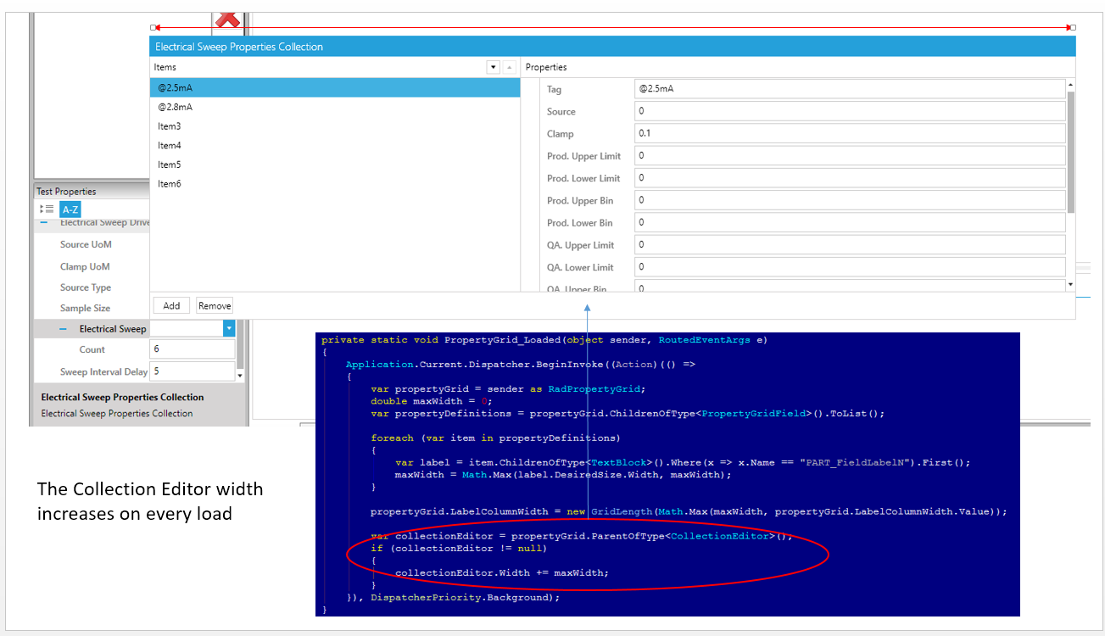Edit the Prod. Lower Bin field
This screenshot has height=636, width=1105.
[x=850, y=222]
